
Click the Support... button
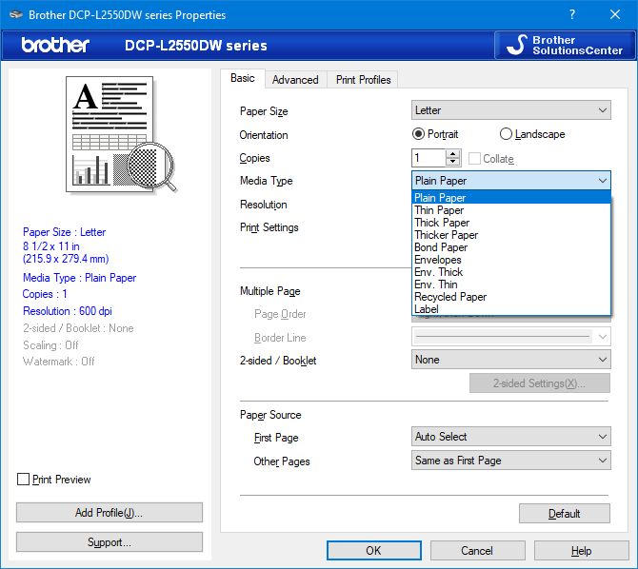tap(110, 542)
